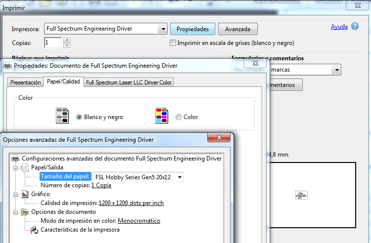Enable Imprimir en escala de grises checkbox
Screen dimensions: 371x243
[x=173, y=43]
